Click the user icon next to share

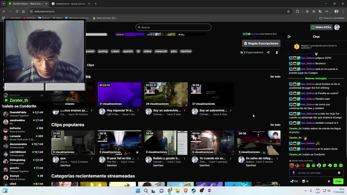pyautogui.click(x=277, y=52)
